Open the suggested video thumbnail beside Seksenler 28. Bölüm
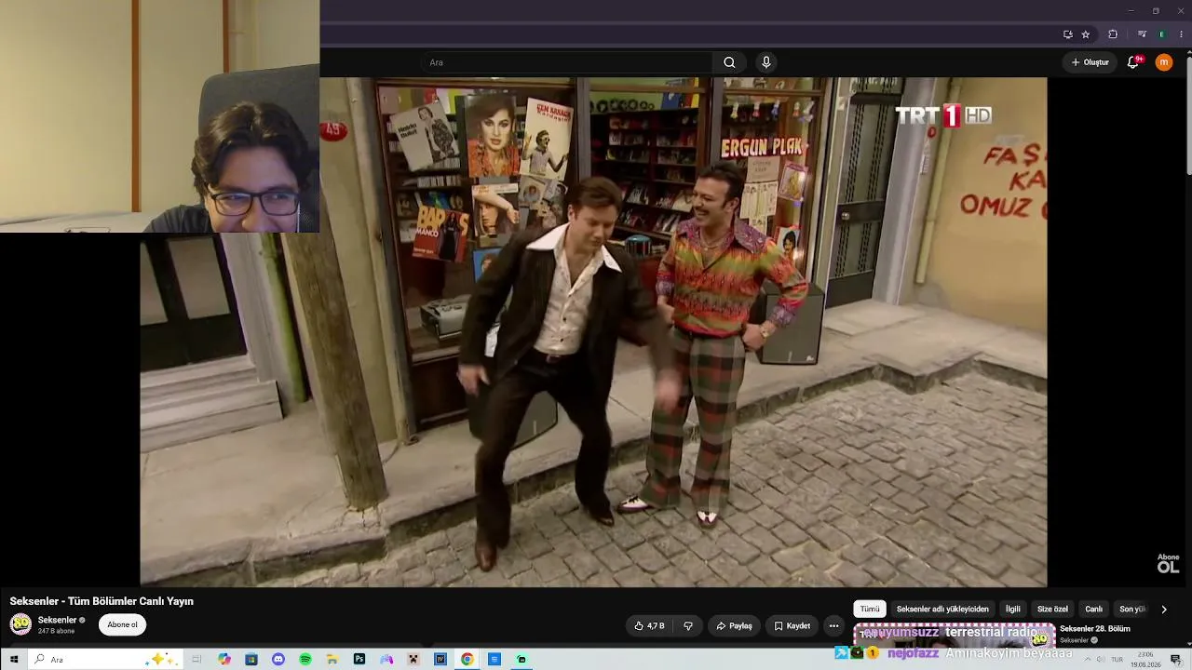 coord(954,636)
